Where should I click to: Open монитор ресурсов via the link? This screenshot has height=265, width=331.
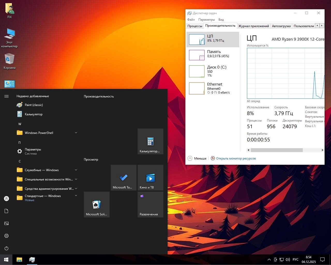[x=236, y=158]
